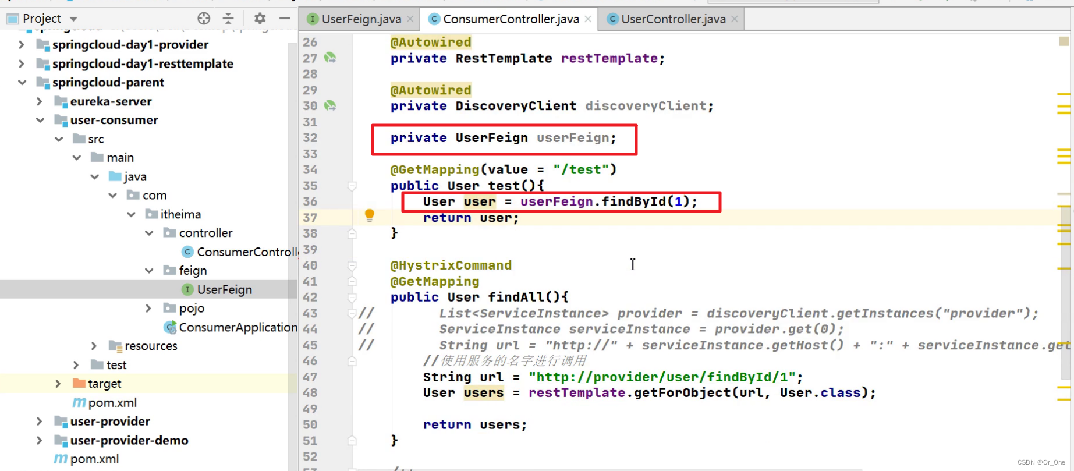Collapse the src folder
Image resolution: width=1074 pixels, height=471 pixels.
(58, 139)
